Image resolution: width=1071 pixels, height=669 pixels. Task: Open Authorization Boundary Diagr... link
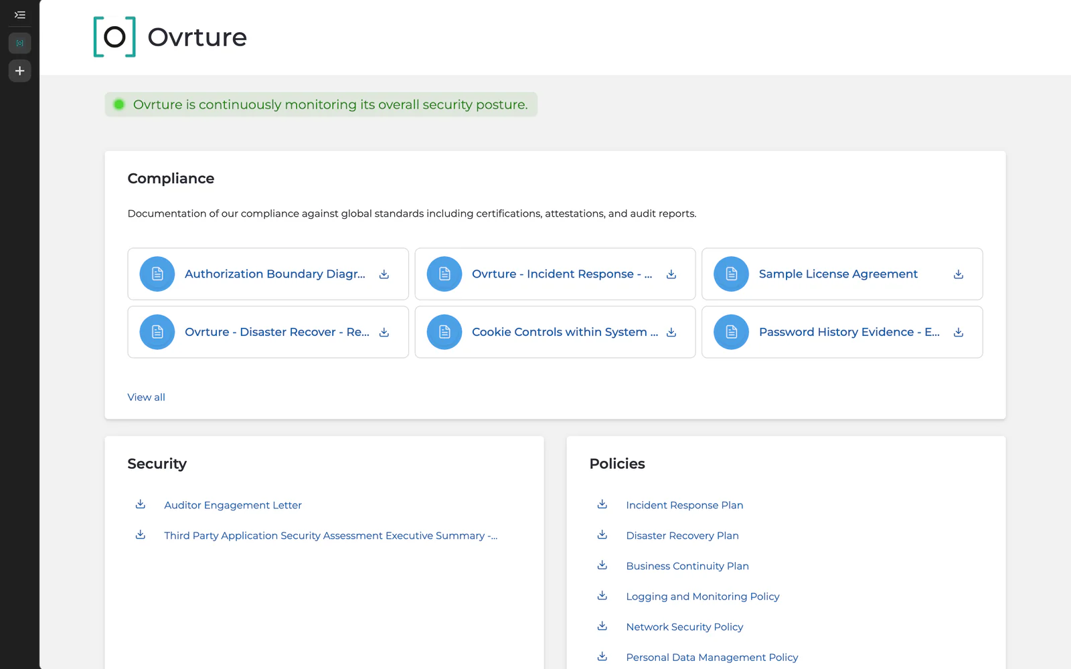[275, 274]
